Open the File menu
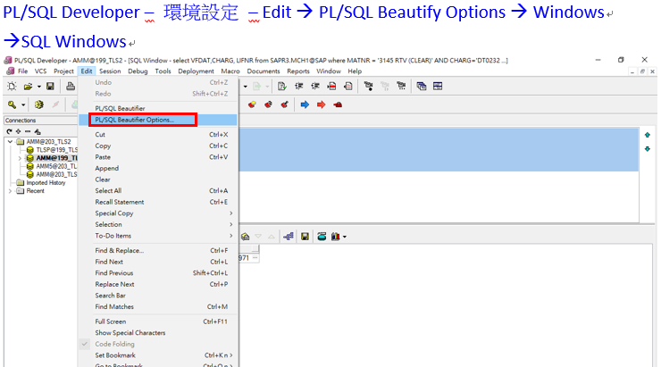 [x=22, y=71]
